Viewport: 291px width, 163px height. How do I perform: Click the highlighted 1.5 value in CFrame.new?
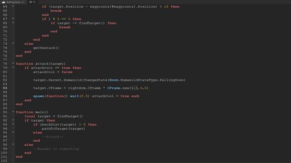tap(135, 88)
